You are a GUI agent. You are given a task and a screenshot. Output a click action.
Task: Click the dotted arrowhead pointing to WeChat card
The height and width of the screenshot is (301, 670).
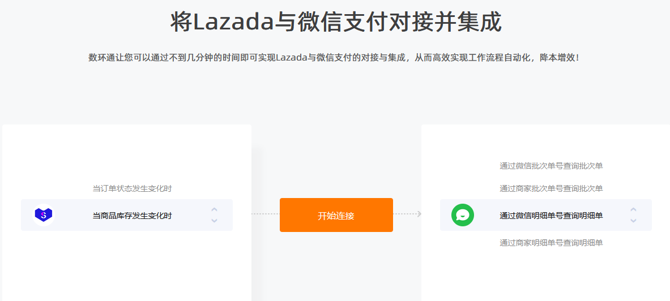point(419,214)
